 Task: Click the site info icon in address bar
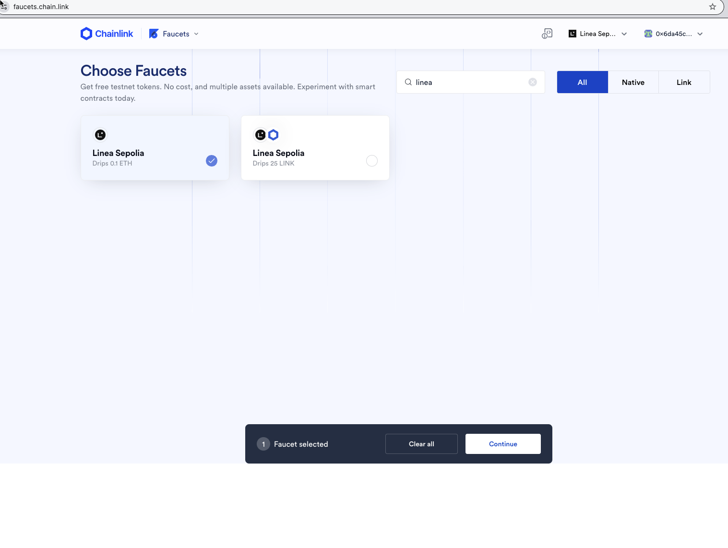[4, 7]
